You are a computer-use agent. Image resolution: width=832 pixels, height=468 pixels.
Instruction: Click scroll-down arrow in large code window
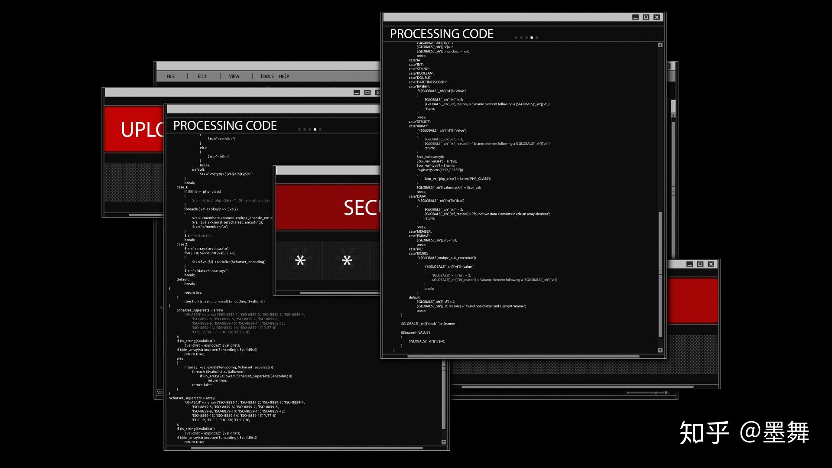click(660, 350)
